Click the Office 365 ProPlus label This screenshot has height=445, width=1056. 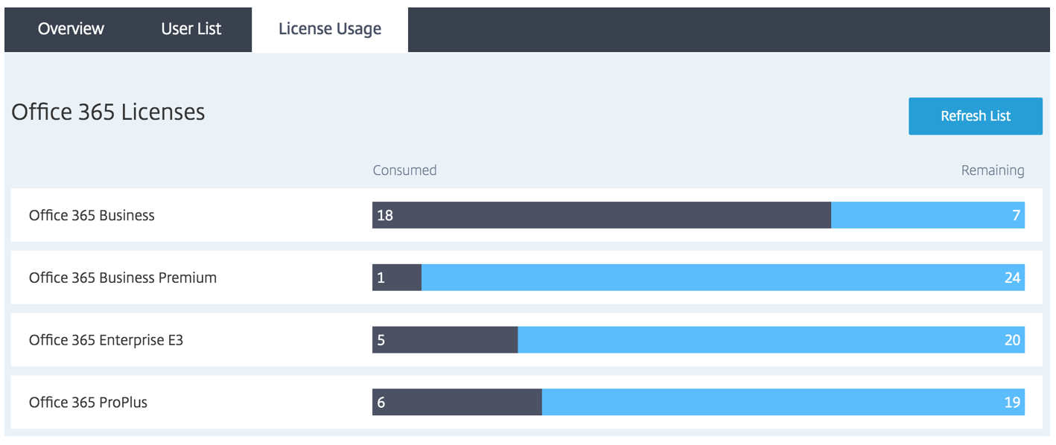(x=88, y=403)
